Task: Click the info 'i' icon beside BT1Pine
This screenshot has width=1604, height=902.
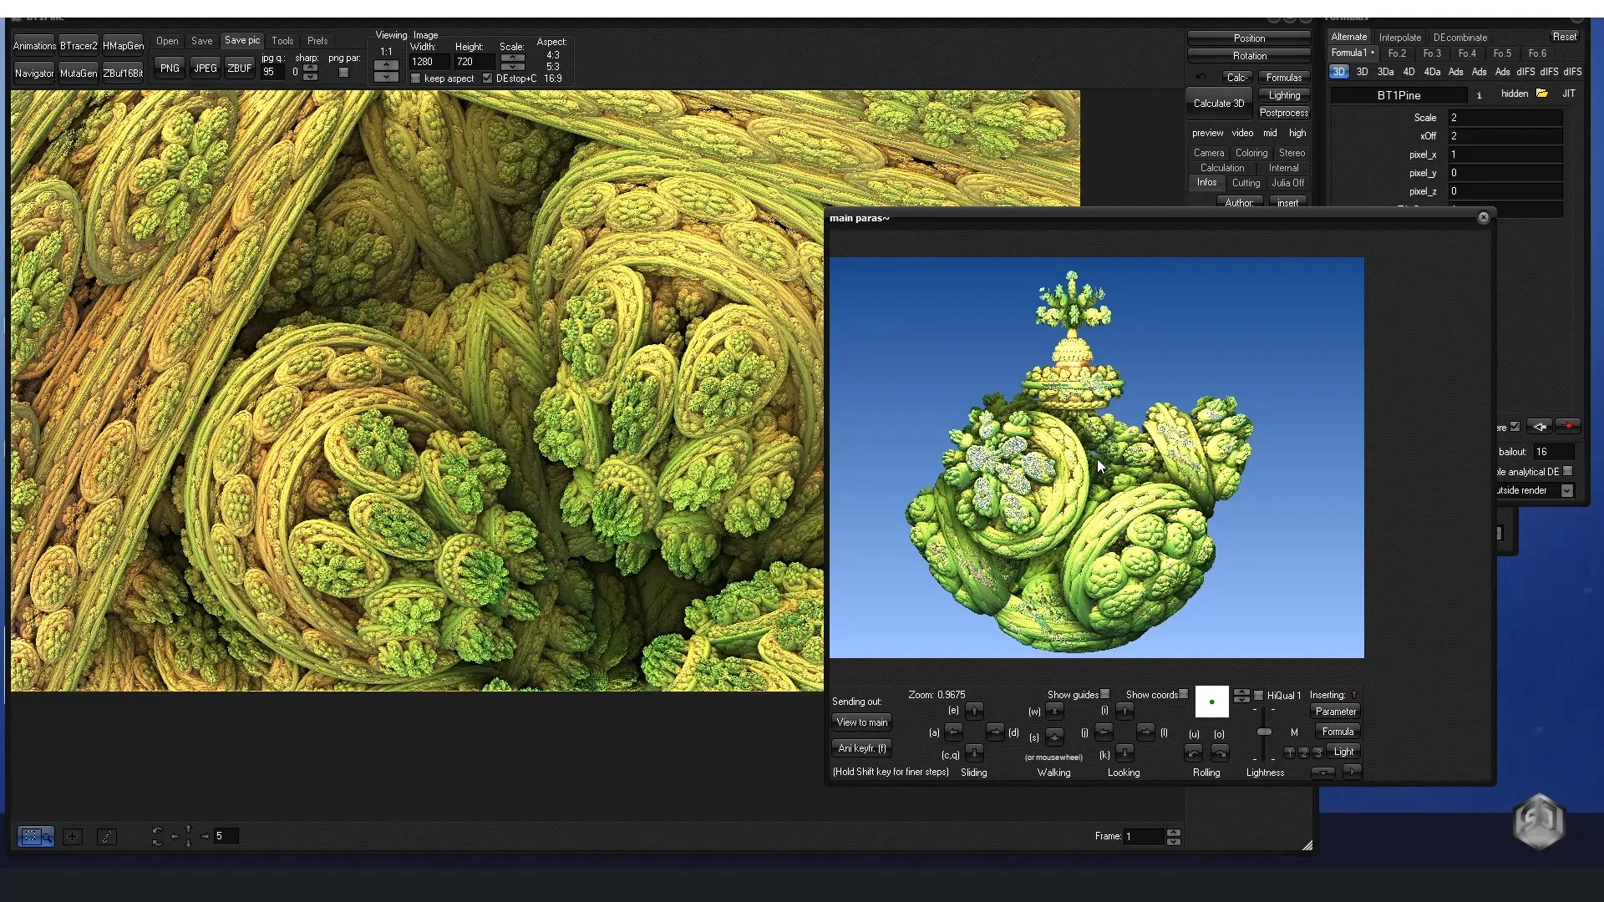Action: pos(1478,95)
